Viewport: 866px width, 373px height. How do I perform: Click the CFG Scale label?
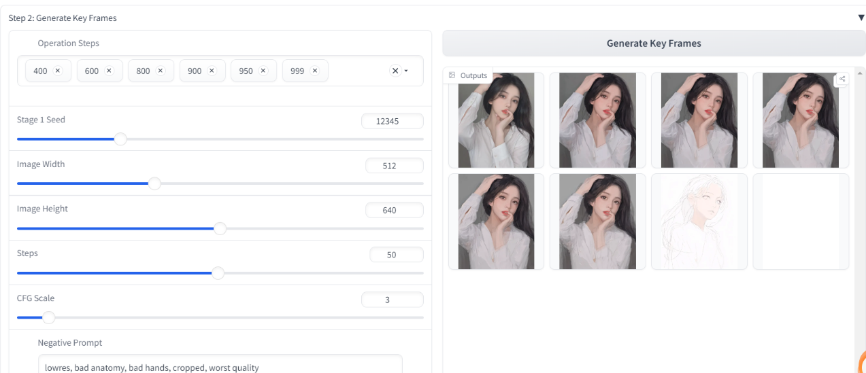[35, 298]
